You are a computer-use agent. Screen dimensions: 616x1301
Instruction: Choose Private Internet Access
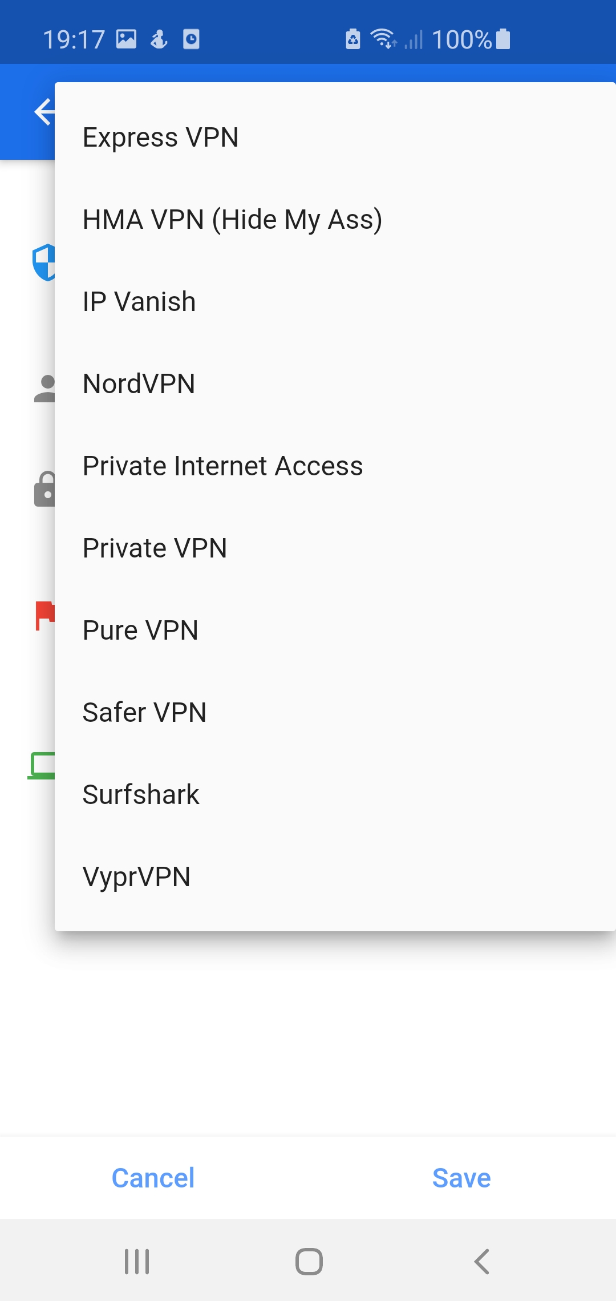tap(335, 466)
